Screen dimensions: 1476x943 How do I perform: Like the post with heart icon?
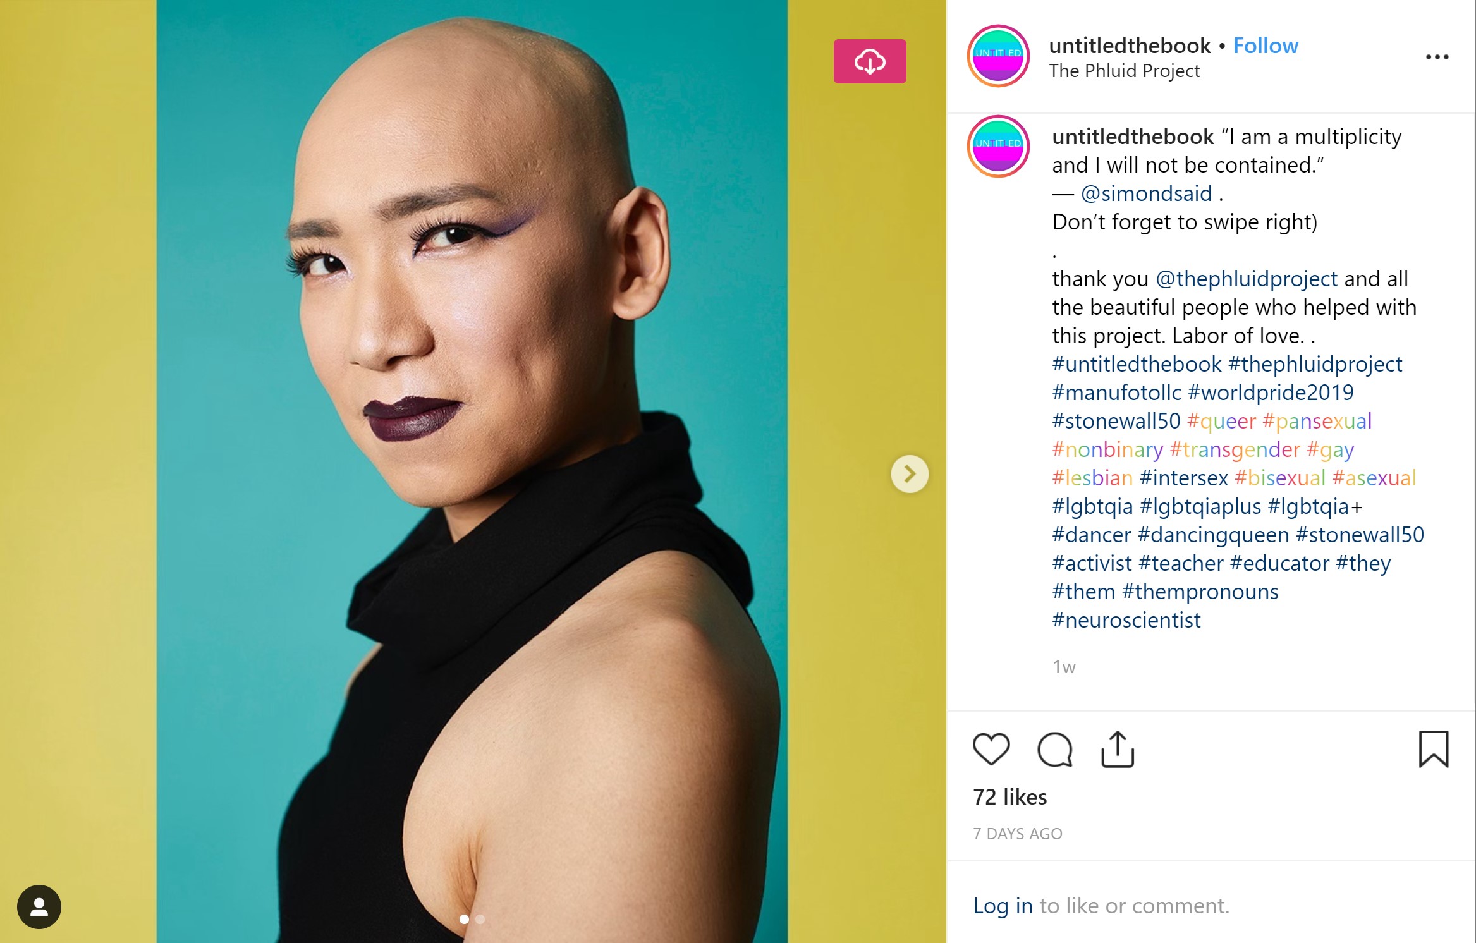coord(991,749)
